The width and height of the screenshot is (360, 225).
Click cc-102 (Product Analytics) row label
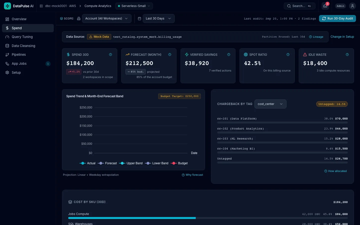(x=240, y=129)
